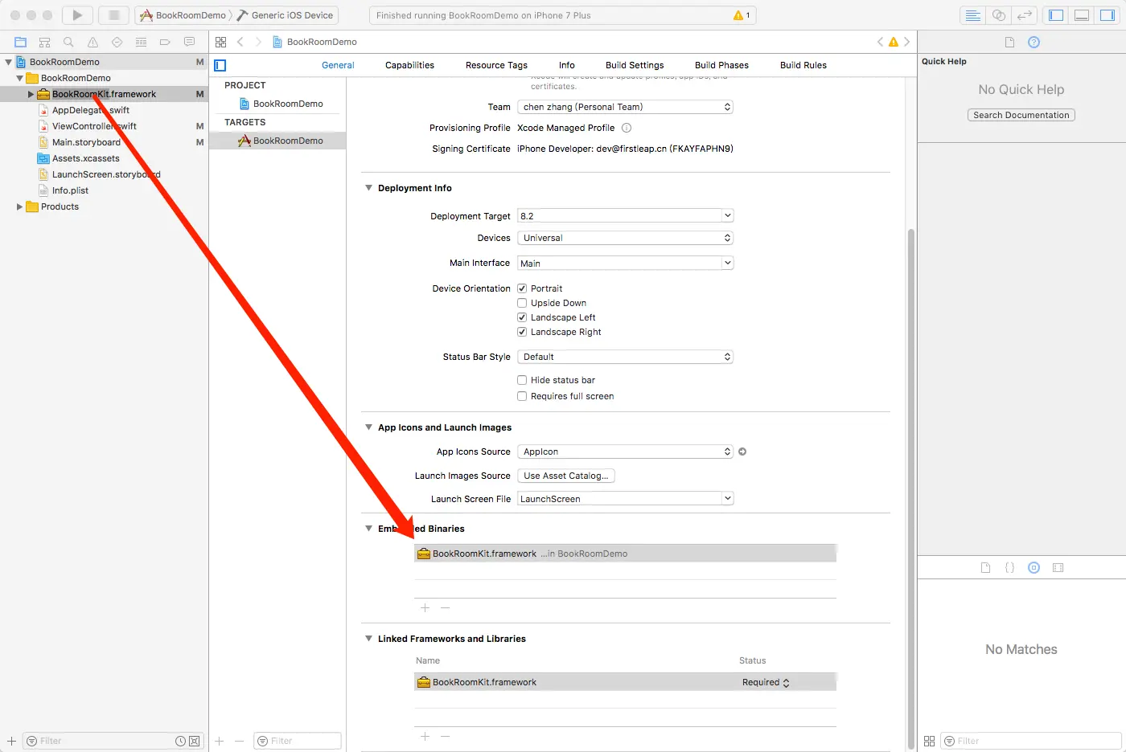Open the Build Rules tab
The width and height of the screenshot is (1126, 752).
(x=803, y=65)
